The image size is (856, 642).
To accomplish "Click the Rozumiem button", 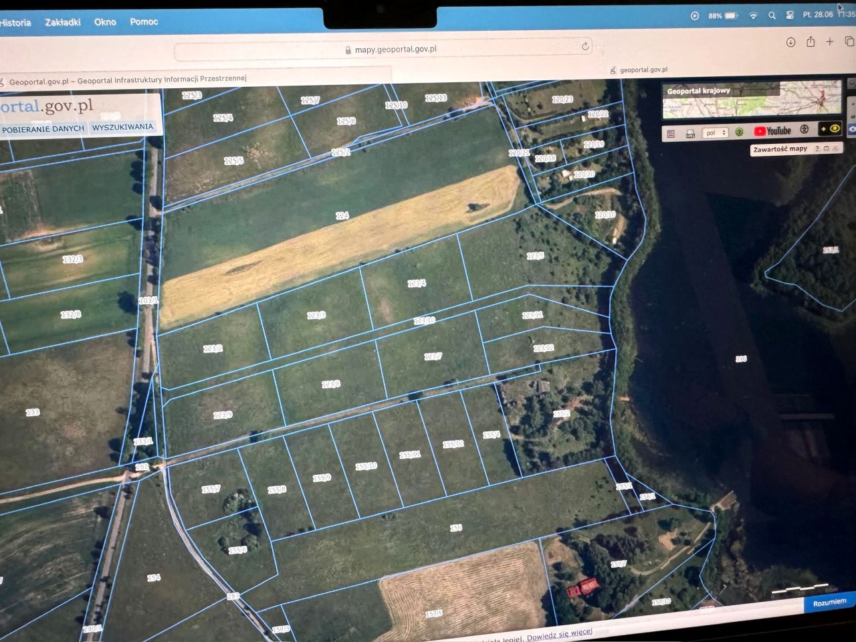I will pos(829,603).
